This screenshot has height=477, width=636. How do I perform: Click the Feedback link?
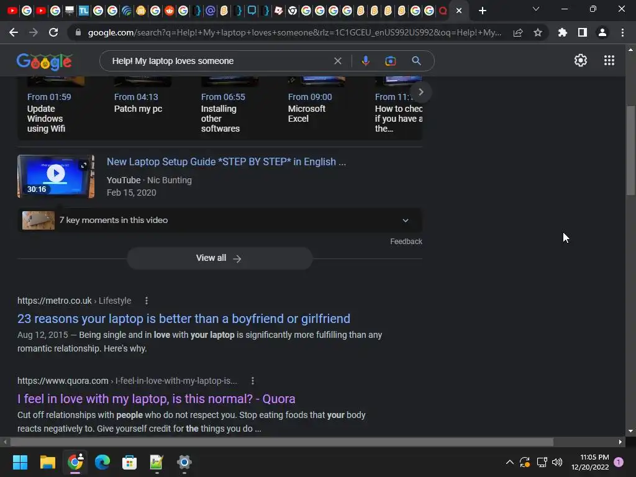click(406, 242)
